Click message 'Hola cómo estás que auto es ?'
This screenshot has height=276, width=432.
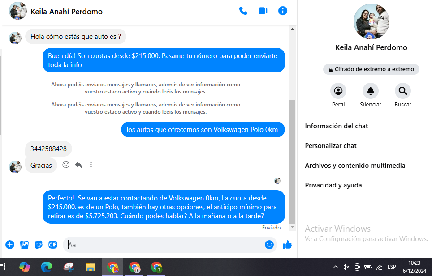tap(76, 37)
